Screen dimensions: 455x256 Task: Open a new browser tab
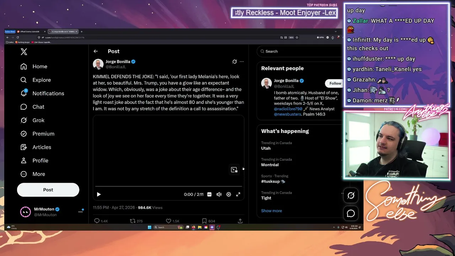pos(81,32)
